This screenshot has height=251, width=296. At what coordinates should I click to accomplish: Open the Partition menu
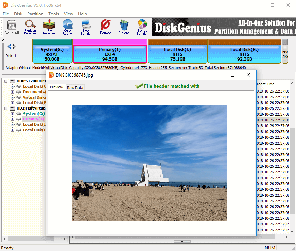(x=35, y=14)
